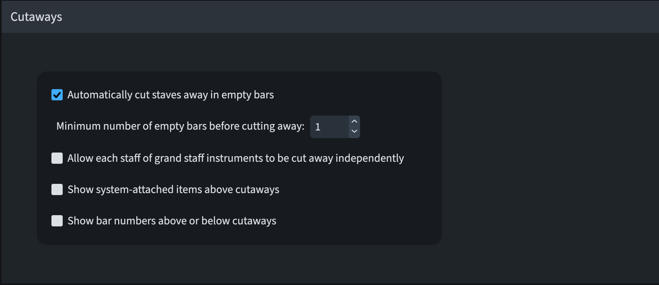This screenshot has height=285, width=659.
Task: Click the 'Show system-attached items above cutaways' label
Action: pyautogui.click(x=173, y=189)
